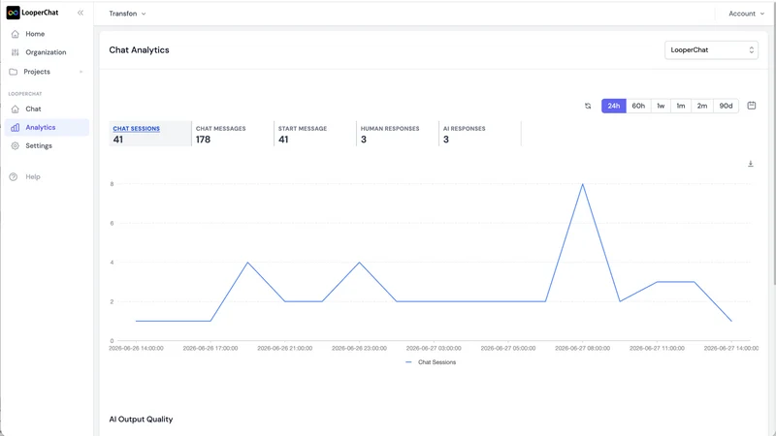The height and width of the screenshot is (436, 776).
Task: Download the chart using download icon
Action: click(750, 164)
